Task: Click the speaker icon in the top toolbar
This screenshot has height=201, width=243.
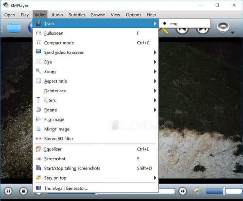Action: click(x=223, y=27)
